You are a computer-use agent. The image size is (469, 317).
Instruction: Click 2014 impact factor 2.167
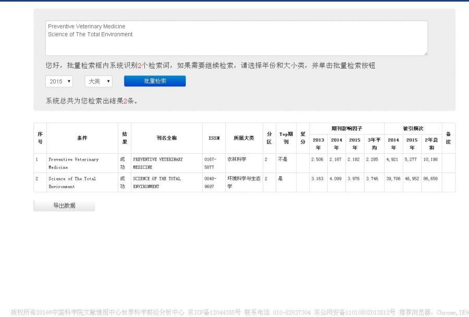click(x=336, y=160)
